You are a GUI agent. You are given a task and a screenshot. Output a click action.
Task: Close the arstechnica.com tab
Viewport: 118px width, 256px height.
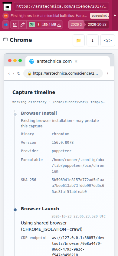click(x=76, y=61)
